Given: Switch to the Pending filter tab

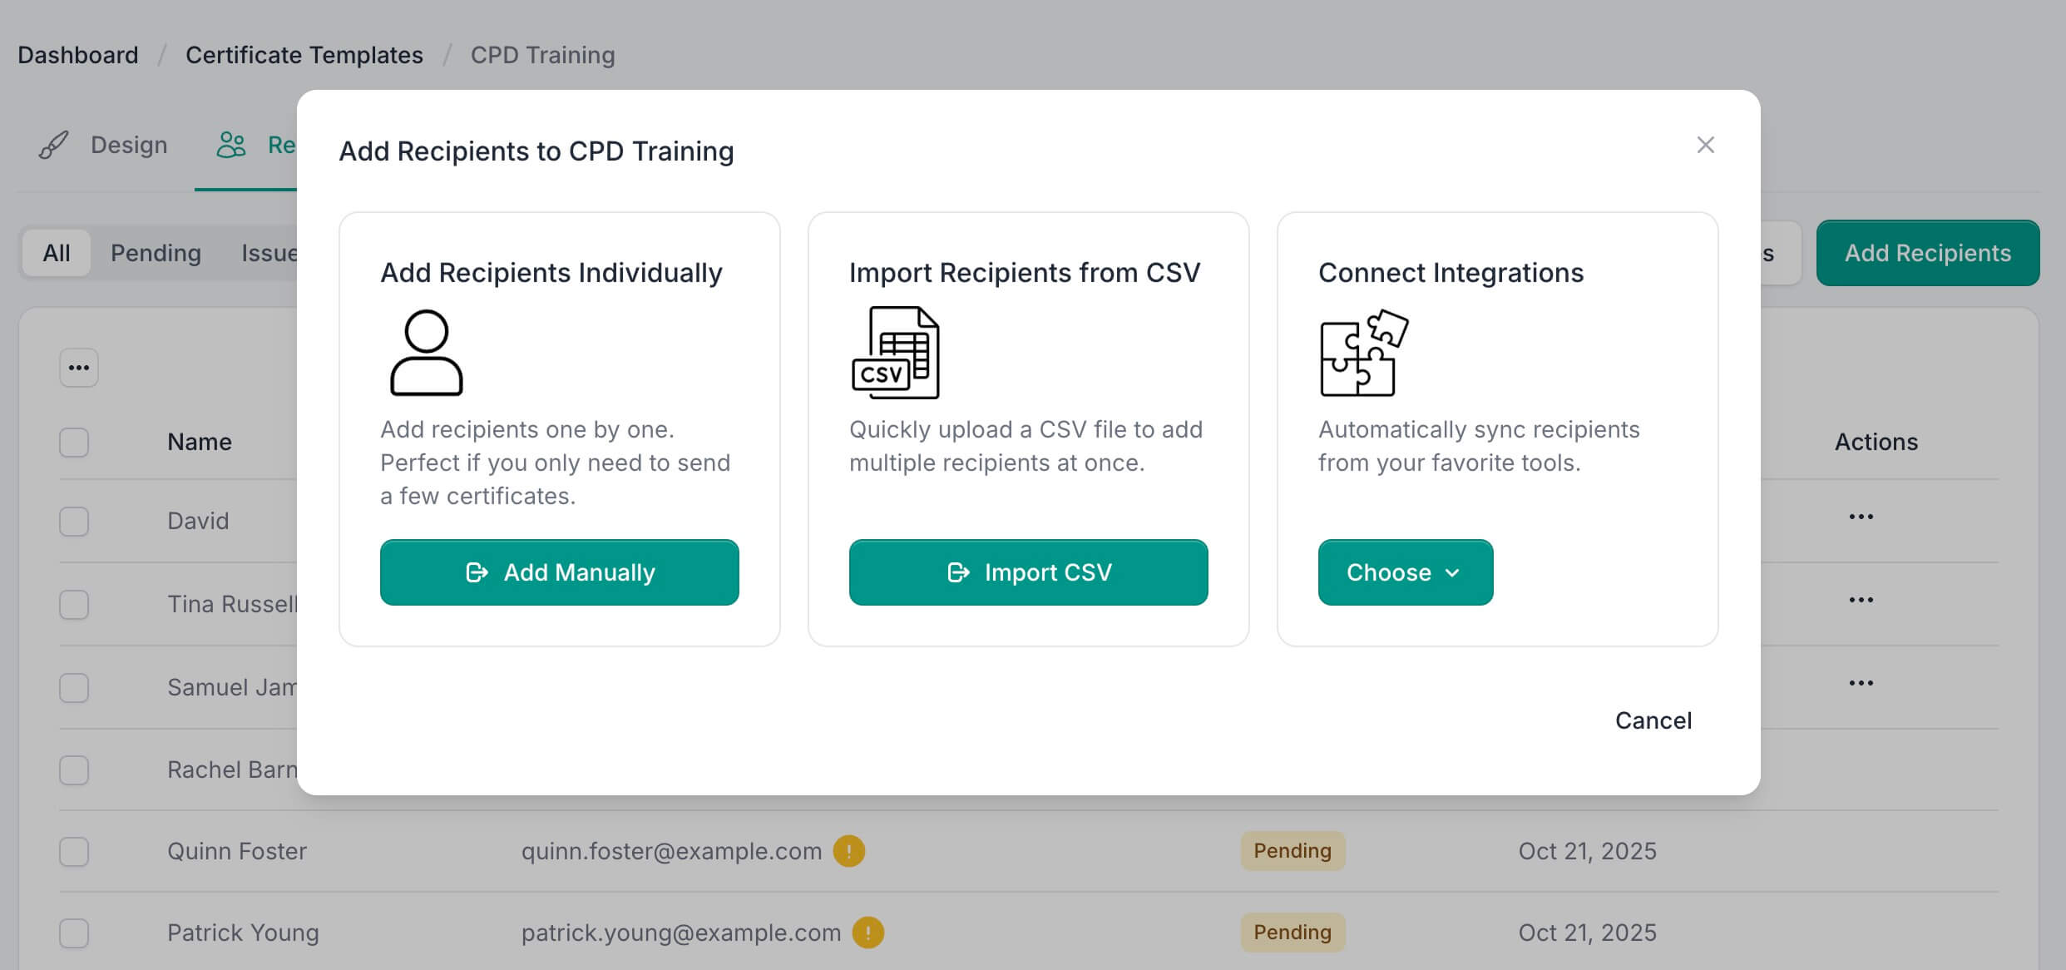Looking at the screenshot, I should 156,253.
